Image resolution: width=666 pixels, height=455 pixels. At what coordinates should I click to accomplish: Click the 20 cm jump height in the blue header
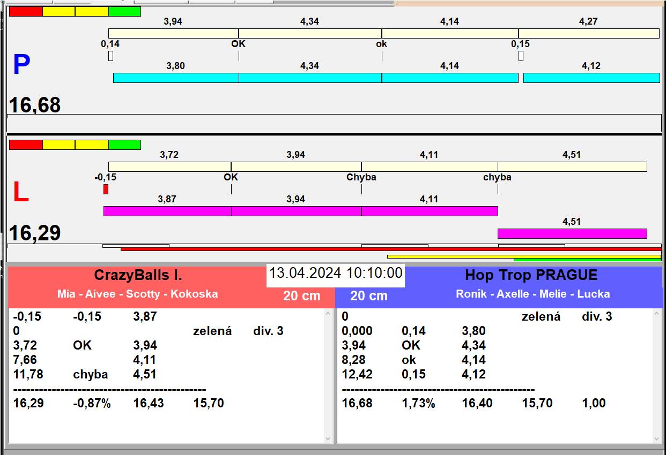[x=369, y=295]
